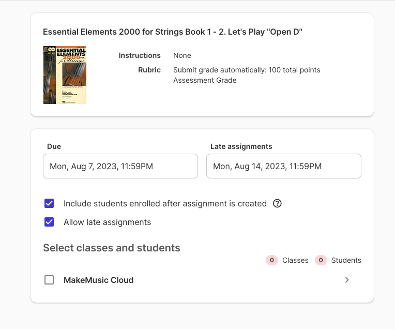
Task: Click the help question mark icon
Action: [x=277, y=203]
